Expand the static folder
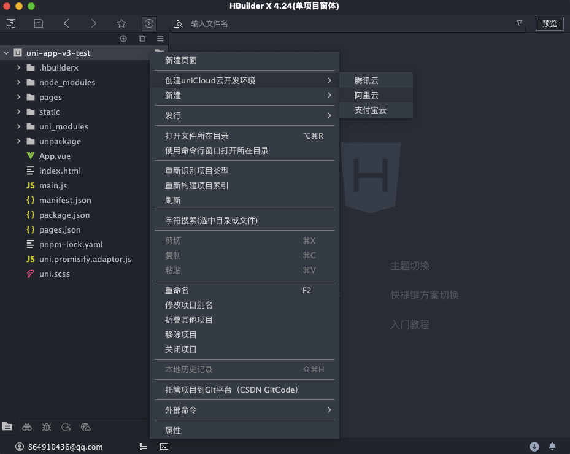570x454 pixels. coord(18,112)
